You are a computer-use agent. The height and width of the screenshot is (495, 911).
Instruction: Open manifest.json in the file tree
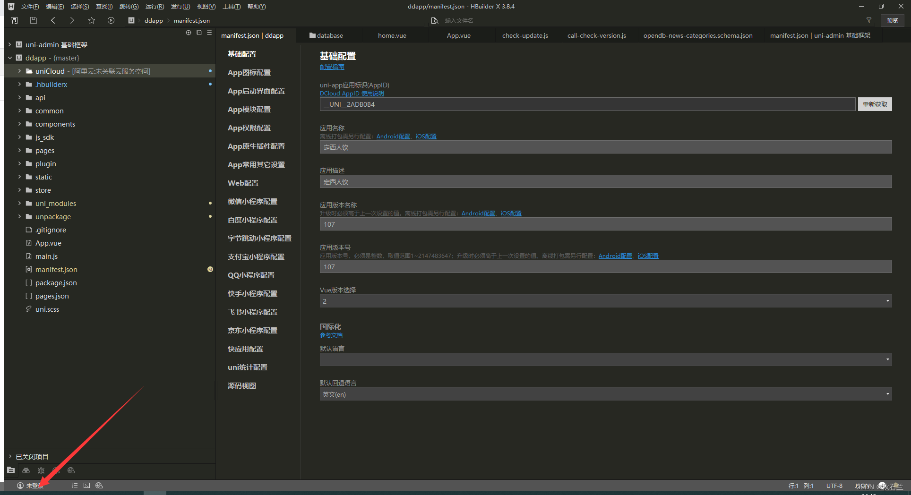tap(56, 269)
